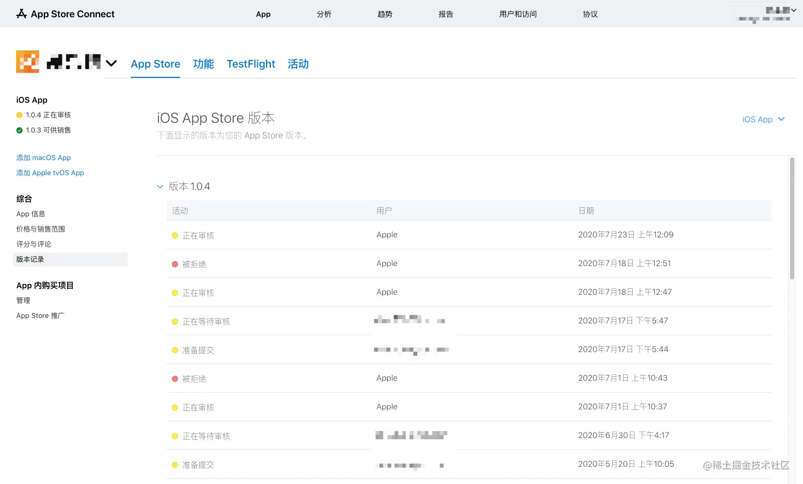Click date 2020年5月20日 上午10:05
The image size is (803, 484).
626,464
